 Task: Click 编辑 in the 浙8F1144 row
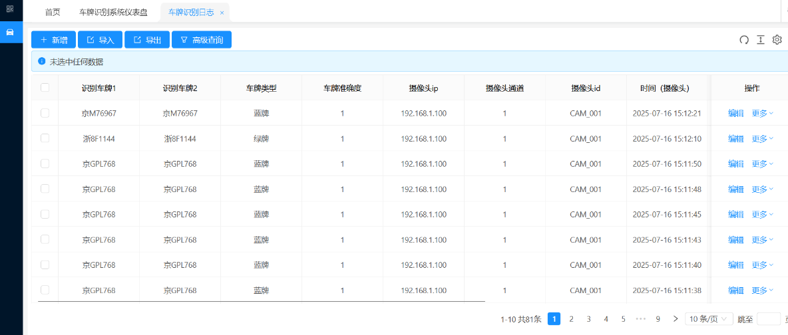[x=735, y=139]
